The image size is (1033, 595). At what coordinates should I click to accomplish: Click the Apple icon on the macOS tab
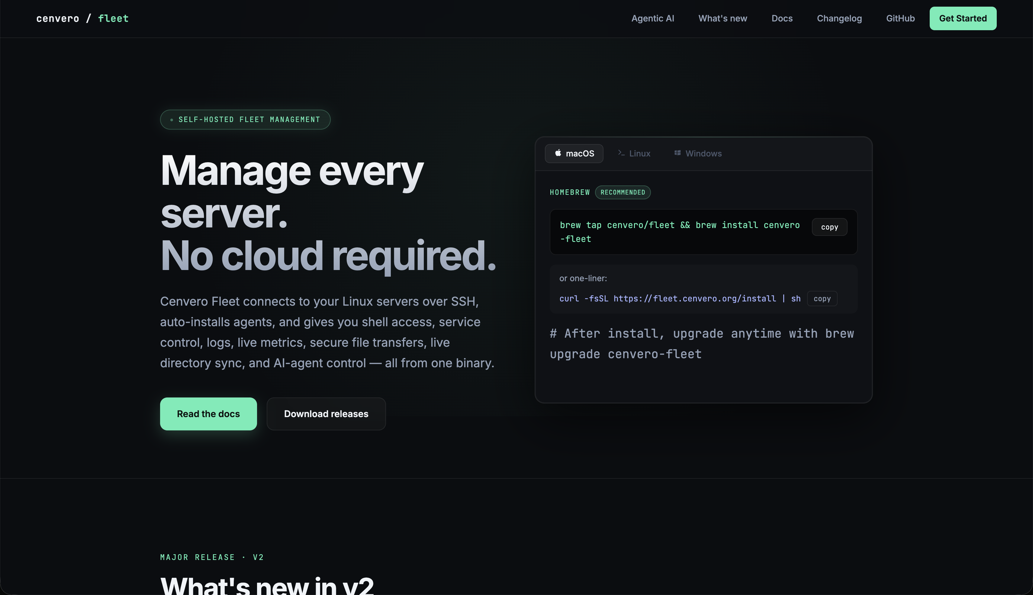[558, 153]
